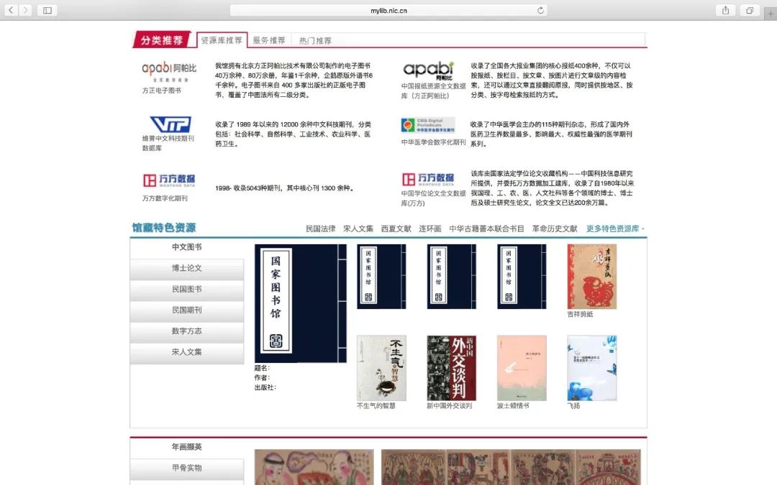Click the 中国报纸资源全文数据库 apabi logo
Viewport: 777px width, 485px height.
pyautogui.click(x=430, y=70)
